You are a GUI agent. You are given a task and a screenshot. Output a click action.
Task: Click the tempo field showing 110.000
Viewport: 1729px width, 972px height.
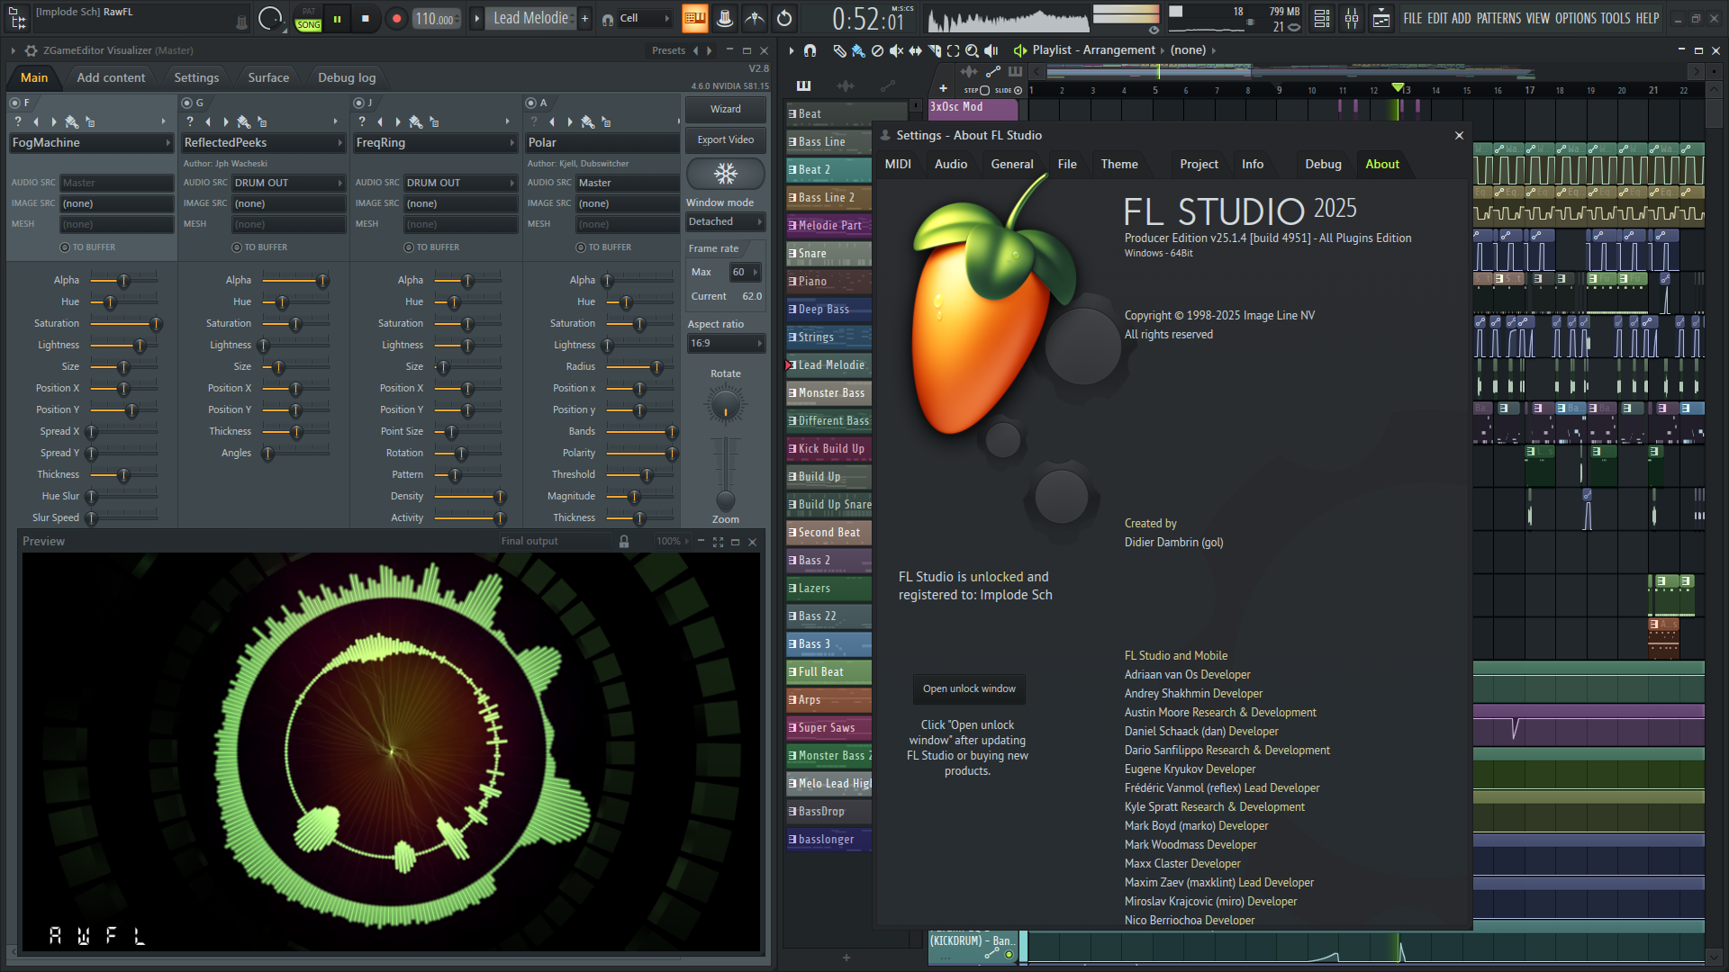[437, 18]
